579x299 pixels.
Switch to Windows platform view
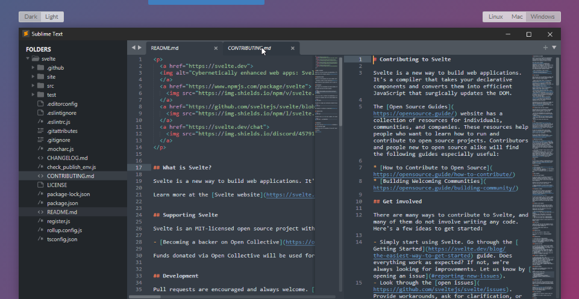click(543, 17)
